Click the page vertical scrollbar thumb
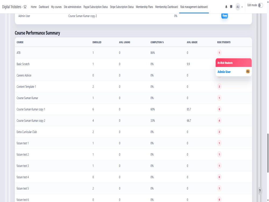Image resolution: width=269 pixels, height=202 pixels. click(x=268, y=153)
